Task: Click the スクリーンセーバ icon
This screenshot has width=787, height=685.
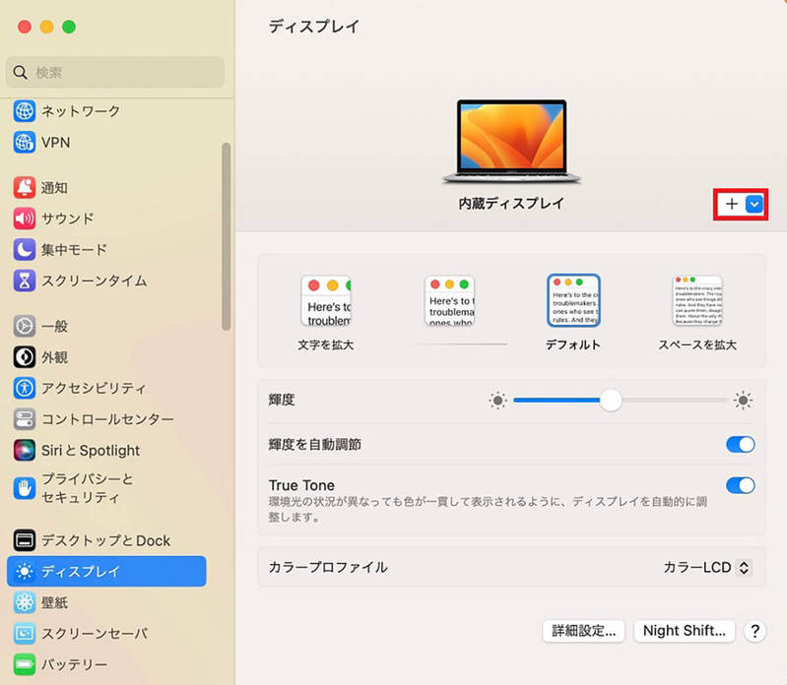Action: click(24, 634)
